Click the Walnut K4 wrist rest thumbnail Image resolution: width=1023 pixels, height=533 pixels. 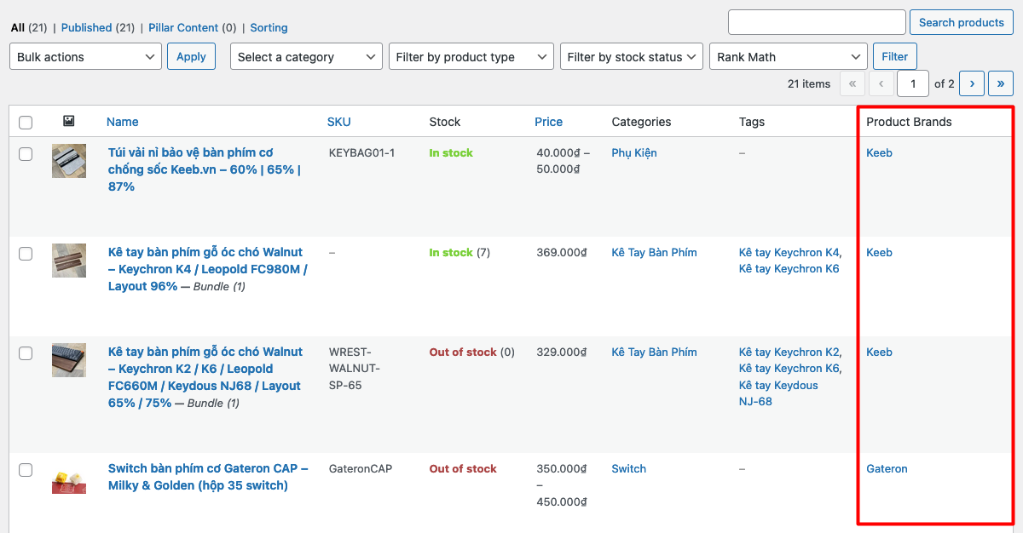pyautogui.click(x=69, y=261)
